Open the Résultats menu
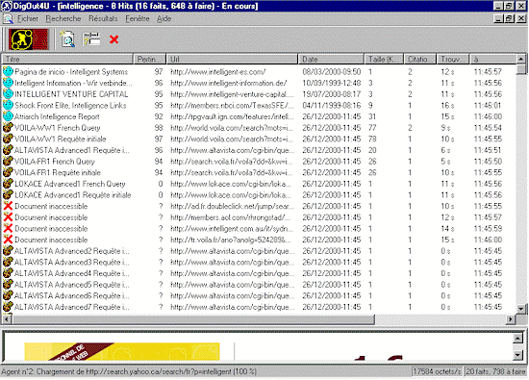 click(x=103, y=18)
